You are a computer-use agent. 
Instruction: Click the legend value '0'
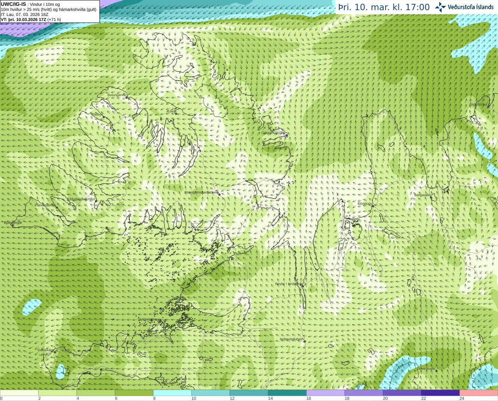coord(2,398)
